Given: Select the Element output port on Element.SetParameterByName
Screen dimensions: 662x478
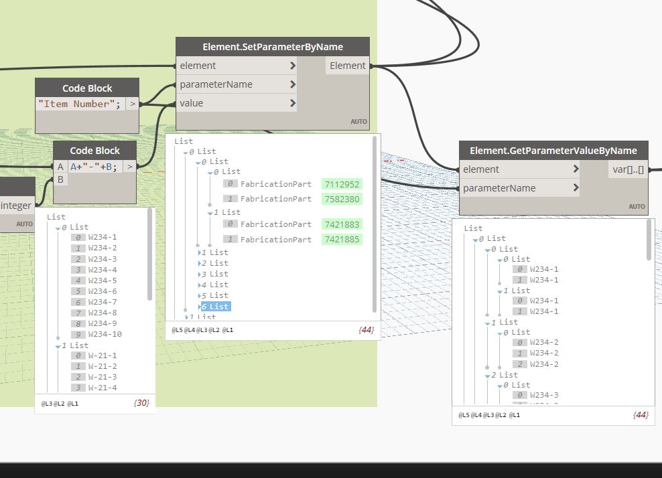Looking at the screenshot, I should tap(347, 65).
